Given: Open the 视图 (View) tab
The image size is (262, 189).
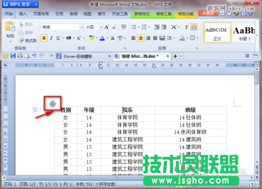Looking at the screenshot, I should tap(88, 14).
